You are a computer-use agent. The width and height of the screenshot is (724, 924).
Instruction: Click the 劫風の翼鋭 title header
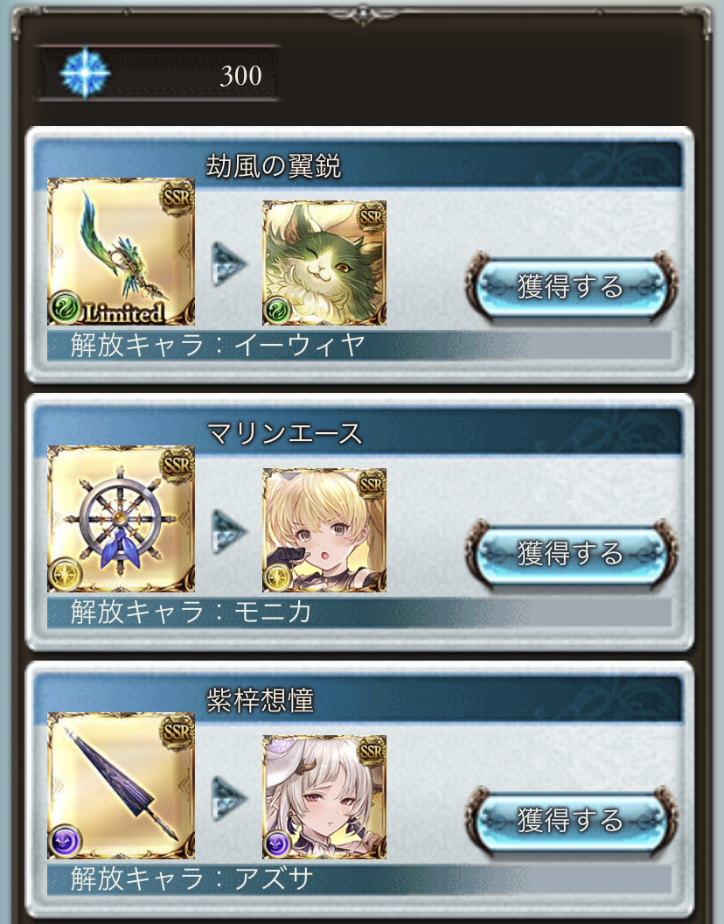pyautogui.click(x=274, y=166)
